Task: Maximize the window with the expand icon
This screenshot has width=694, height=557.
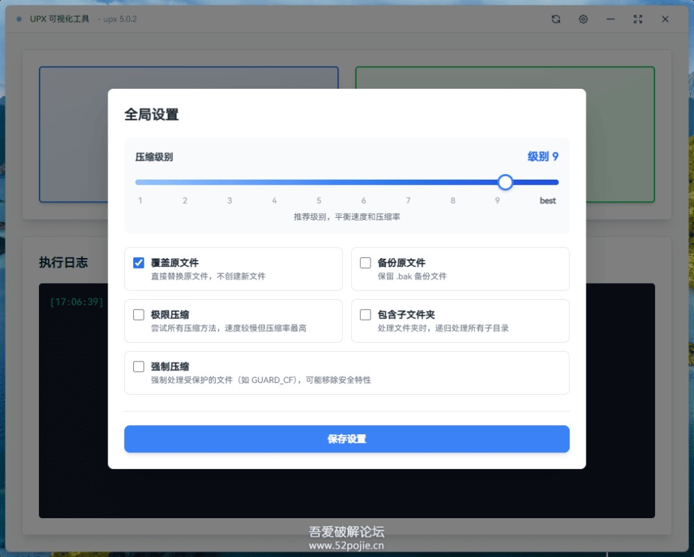Action: tap(638, 19)
